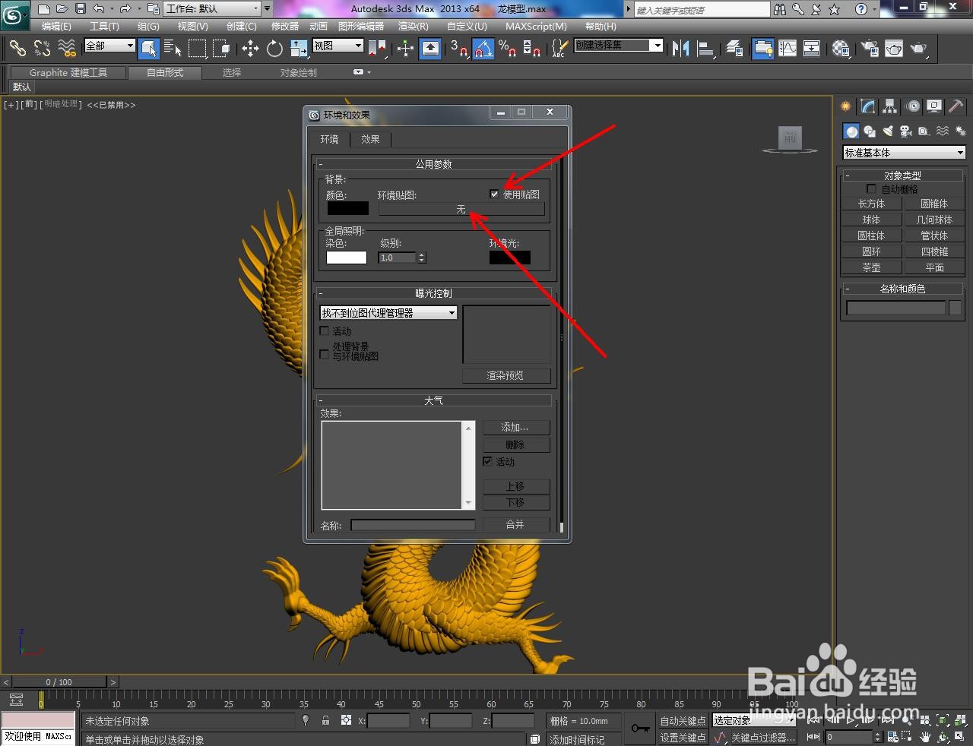Viewport: 973px width, 746px height.
Task: Click the Mirror tool icon
Action: 681,49
